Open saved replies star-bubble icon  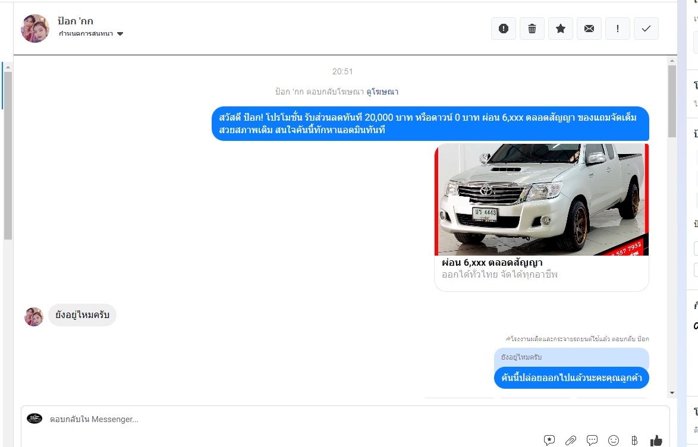[x=550, y=440]
